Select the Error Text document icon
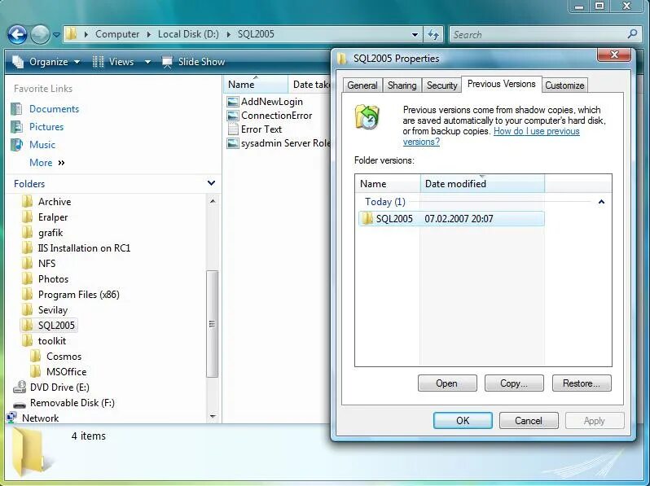Image resolution: width=650 pixels, height=486 pixels. [233, 129]
